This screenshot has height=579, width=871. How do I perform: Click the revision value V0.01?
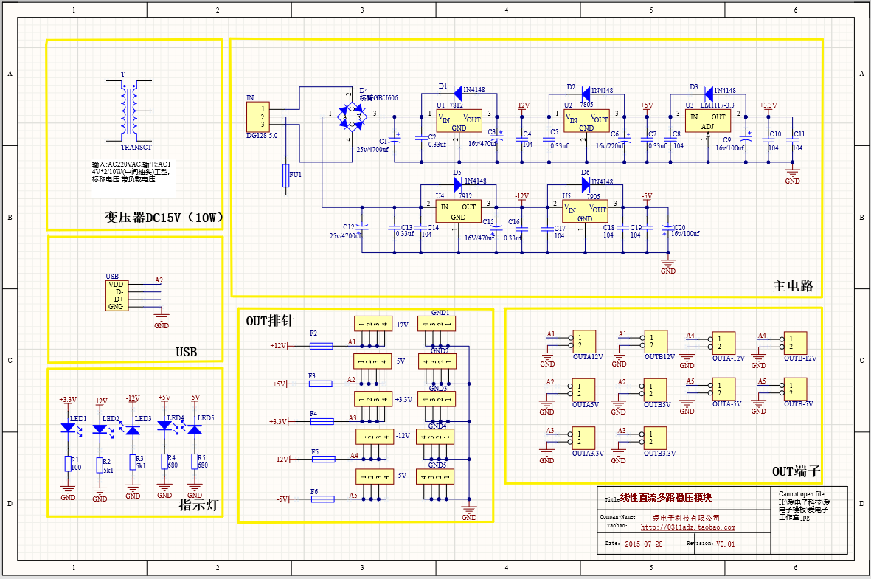(x=726, y=544)
